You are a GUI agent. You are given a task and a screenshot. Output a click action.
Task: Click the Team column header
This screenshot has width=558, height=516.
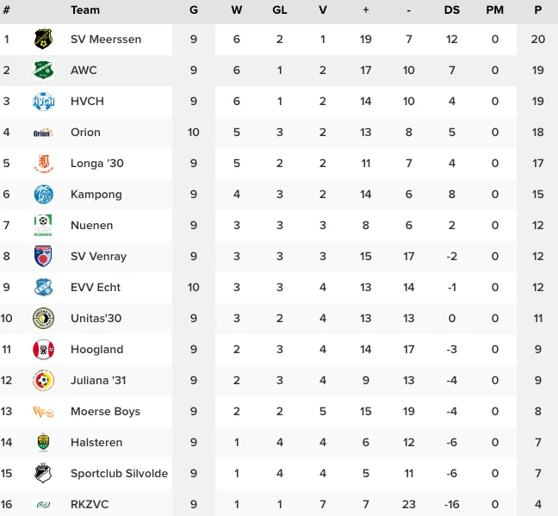(85, 9)
